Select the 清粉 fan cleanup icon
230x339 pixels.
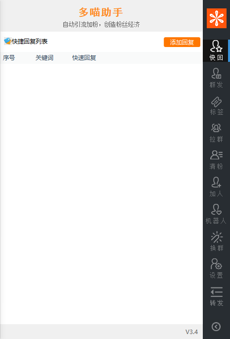click(x=216, y=160)
